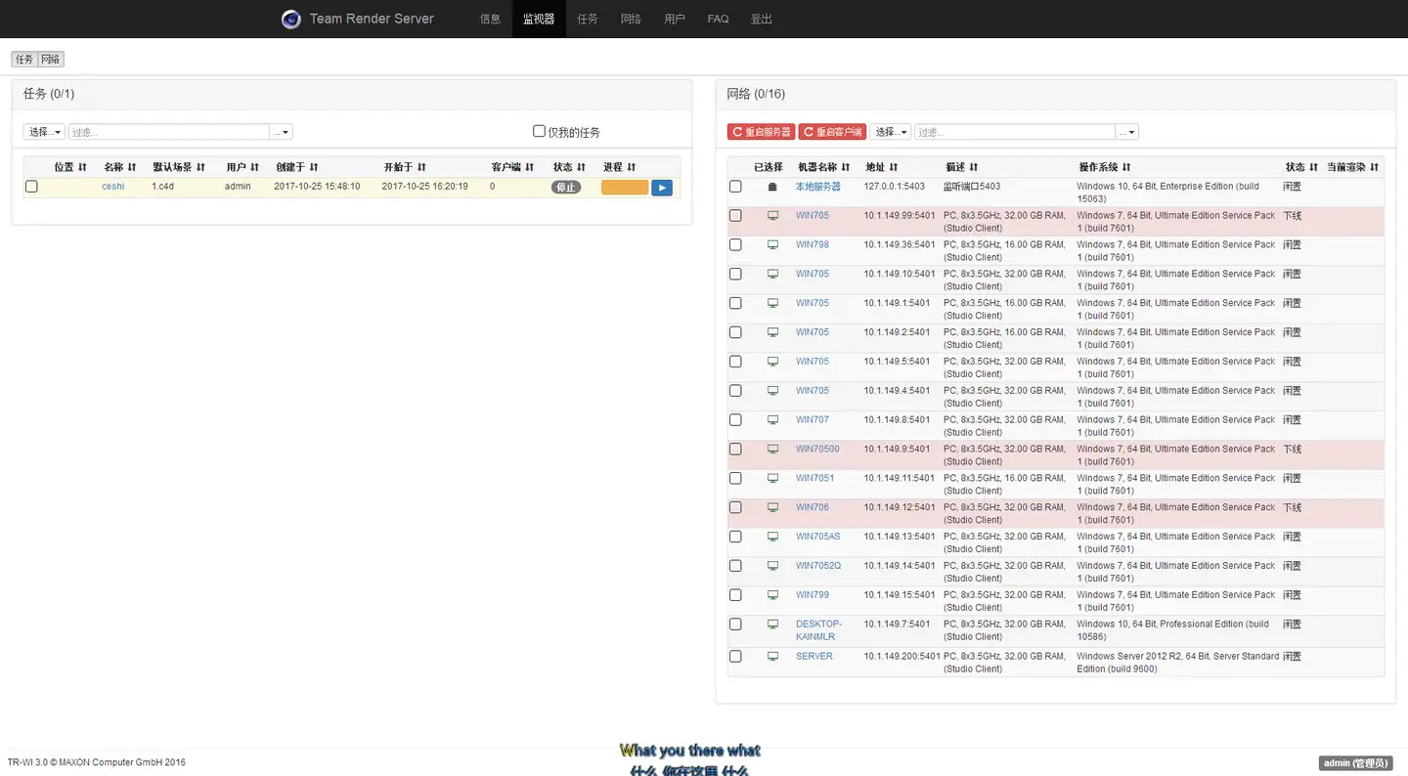Click the monitor icon in the WIN798 row
Screen dimensions: 1408x776
tap(772, 244)
